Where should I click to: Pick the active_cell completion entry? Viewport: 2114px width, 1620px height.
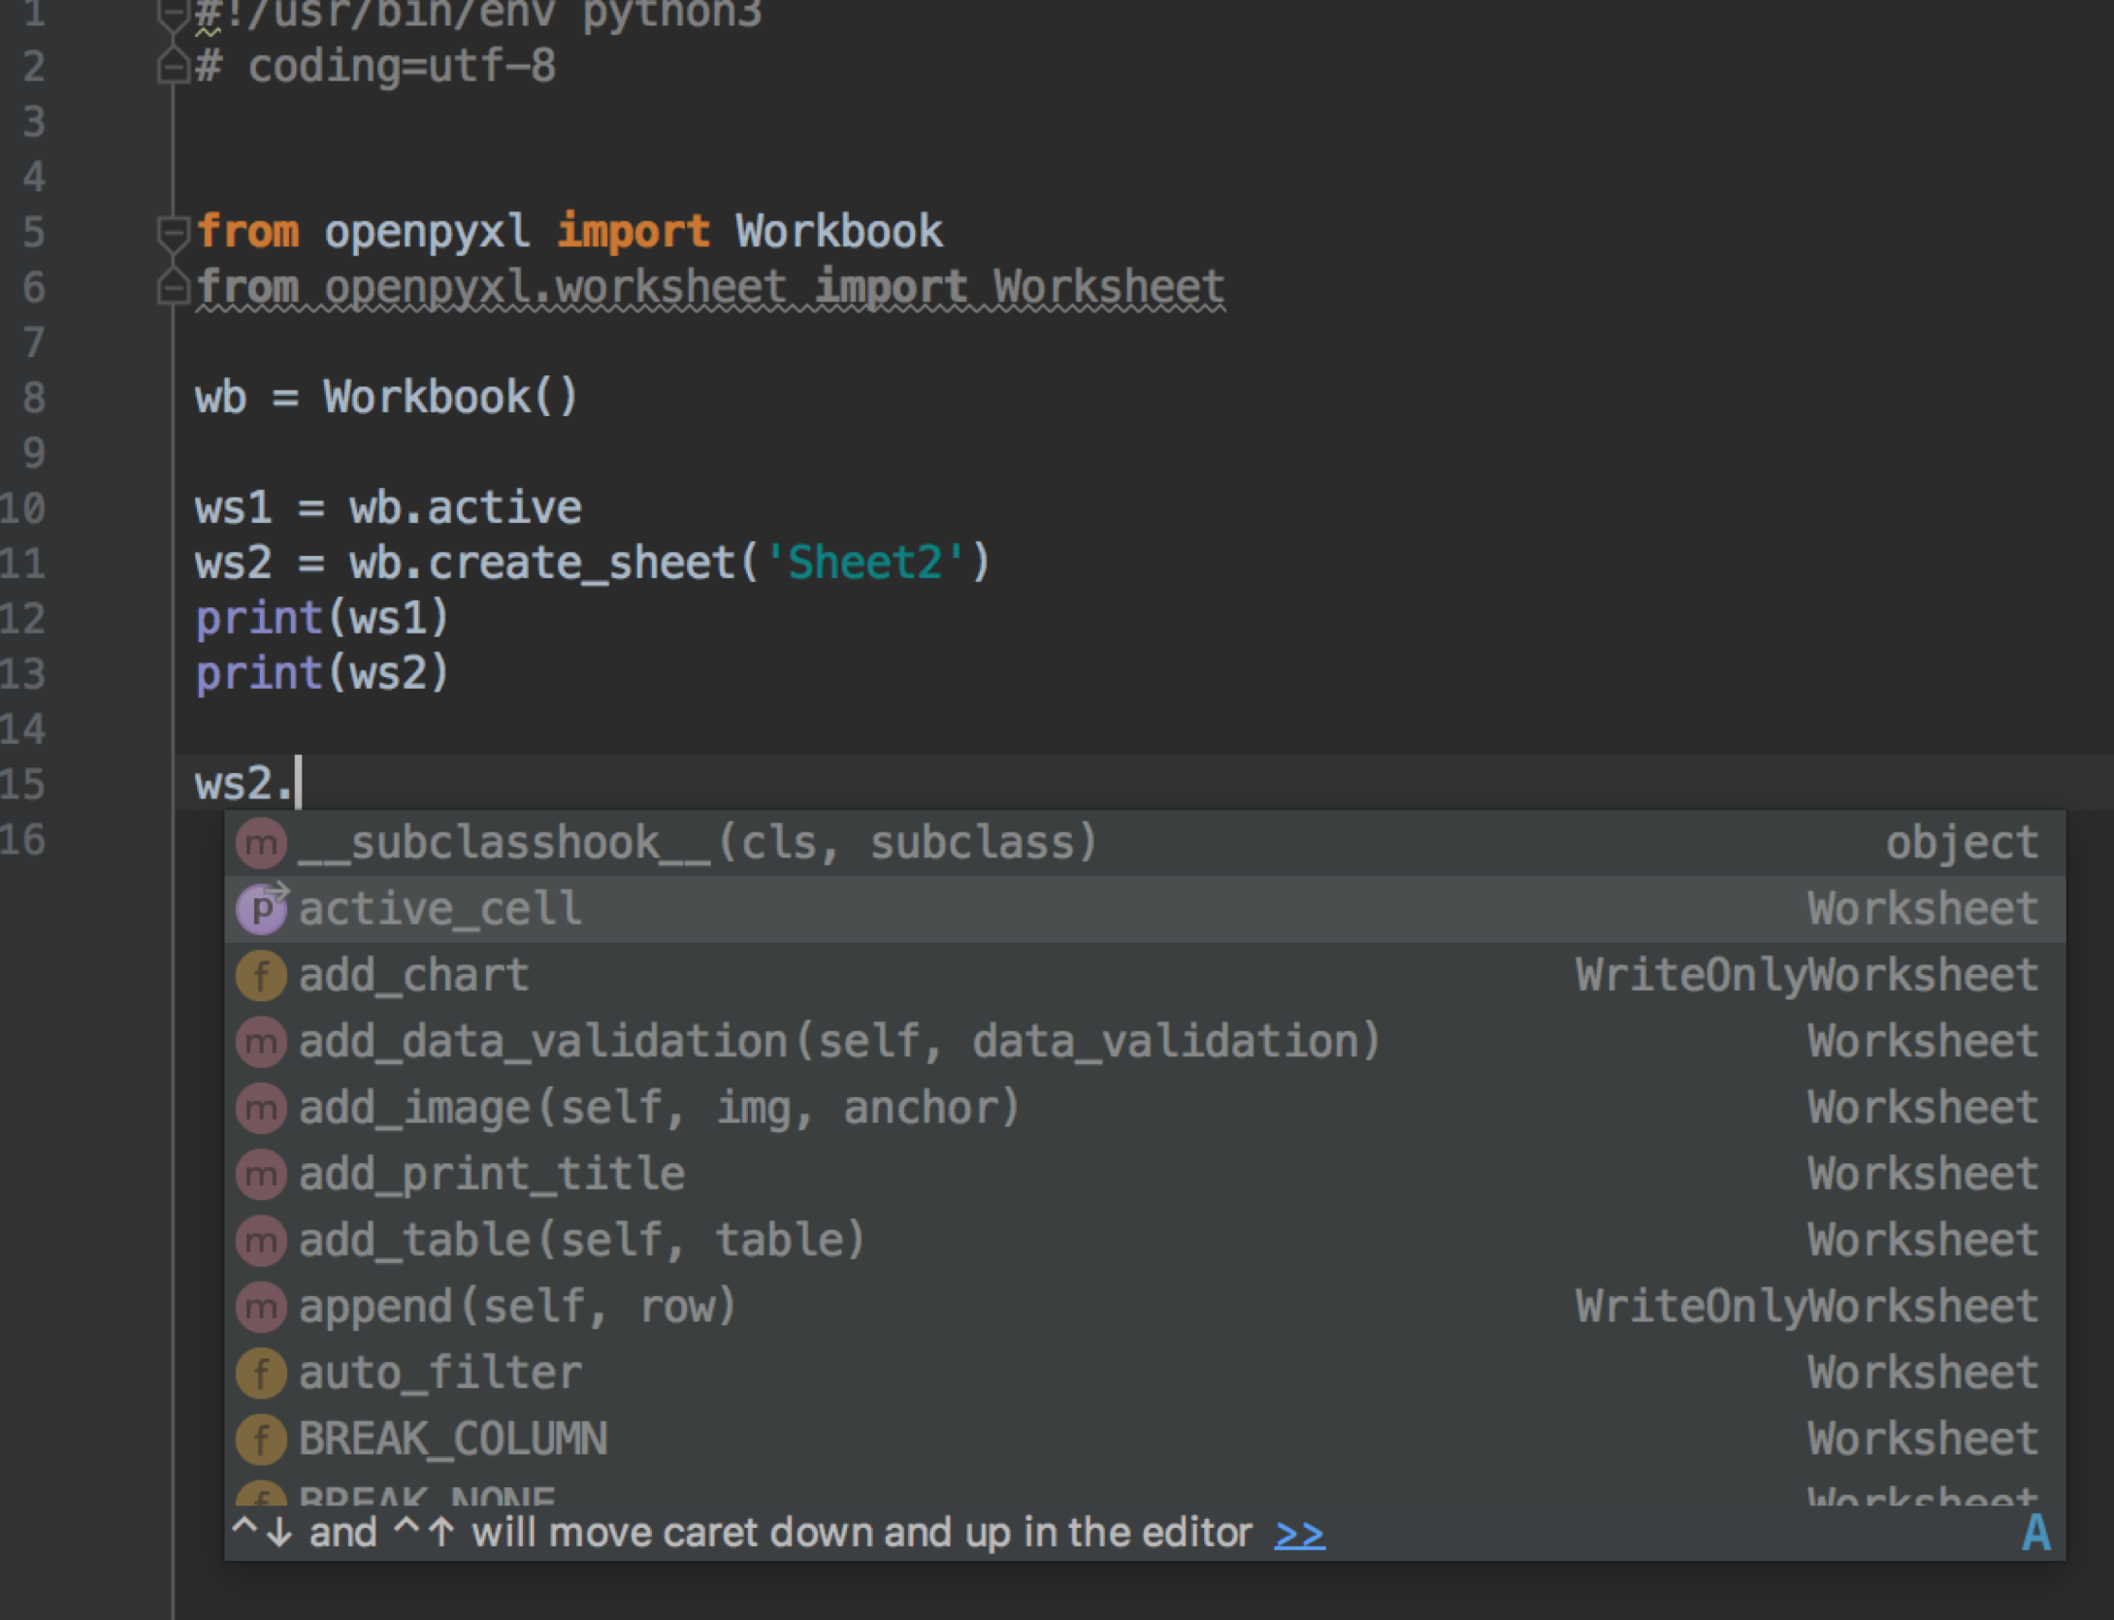click(439, 909)
